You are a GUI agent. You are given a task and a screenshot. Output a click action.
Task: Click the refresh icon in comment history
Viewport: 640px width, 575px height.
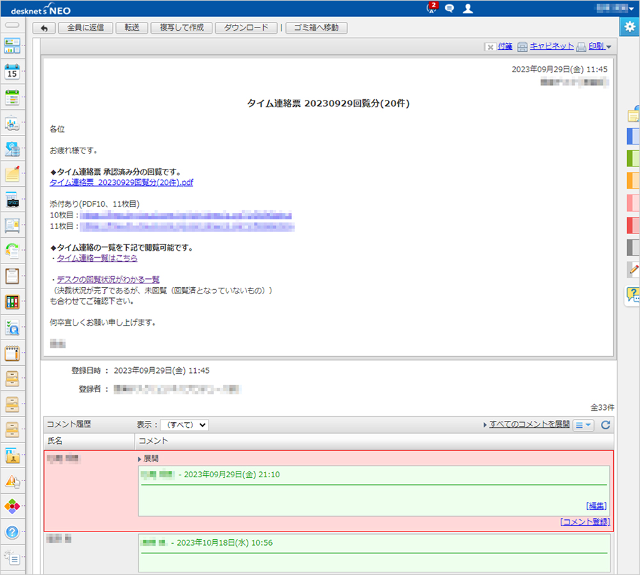coord(605,425)
